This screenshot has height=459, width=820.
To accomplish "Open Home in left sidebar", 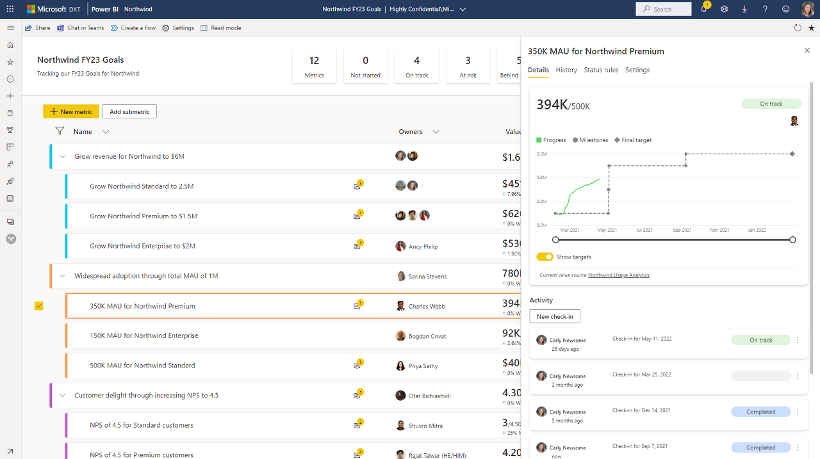I will [10, 45].
